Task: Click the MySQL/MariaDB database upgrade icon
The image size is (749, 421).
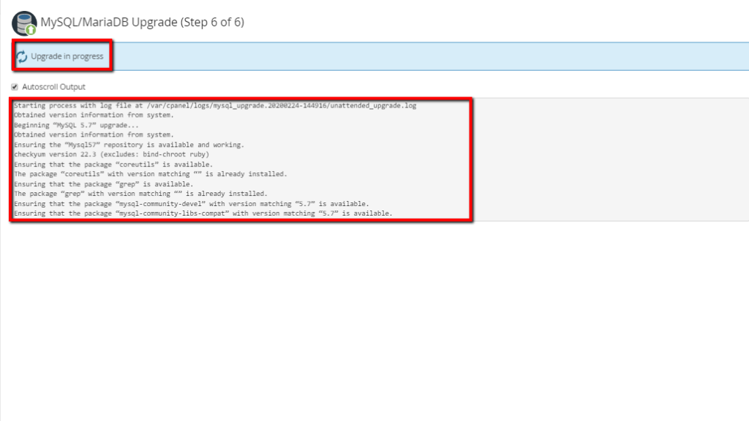Action: point(24,23)
